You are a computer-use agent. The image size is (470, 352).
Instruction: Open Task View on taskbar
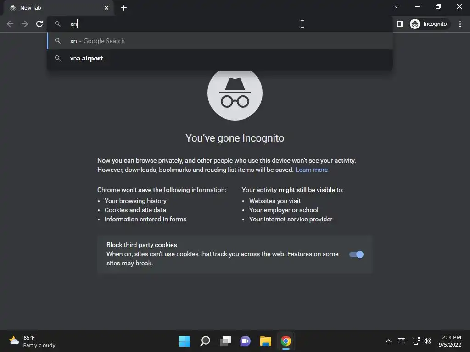(225, 341)
